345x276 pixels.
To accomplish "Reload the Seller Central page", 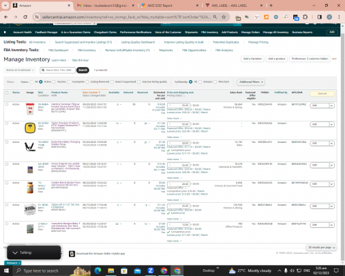I will coord(26,17).
